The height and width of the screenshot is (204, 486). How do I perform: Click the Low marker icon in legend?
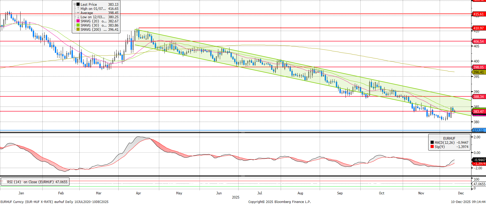[x=78, y=17]
